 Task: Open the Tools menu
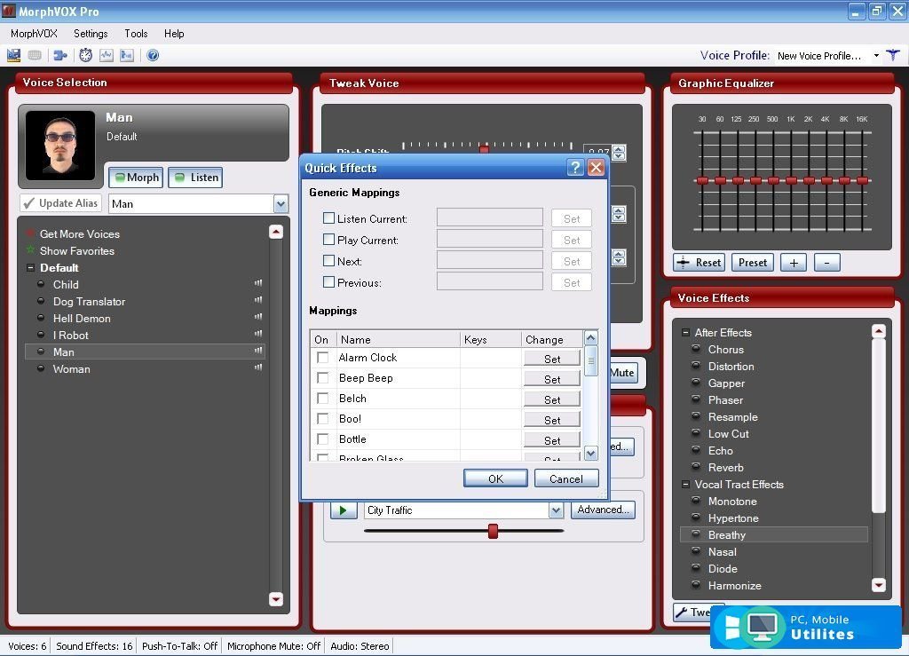[136, 34]
